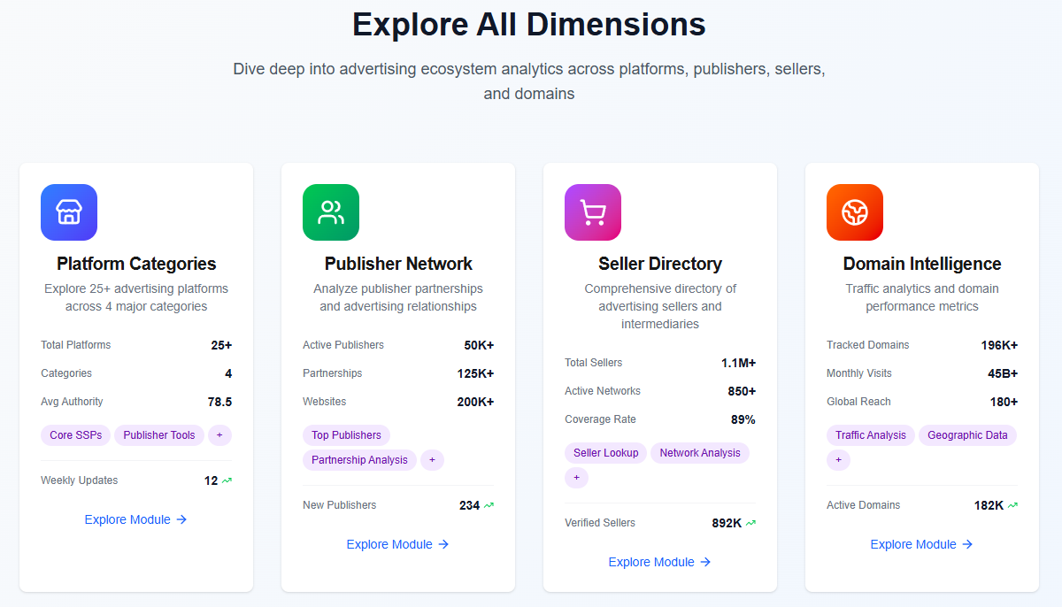Click the Platform Categories storefront icon
The height and width of the screenshot is (607, 1062).
click(69, 212)
